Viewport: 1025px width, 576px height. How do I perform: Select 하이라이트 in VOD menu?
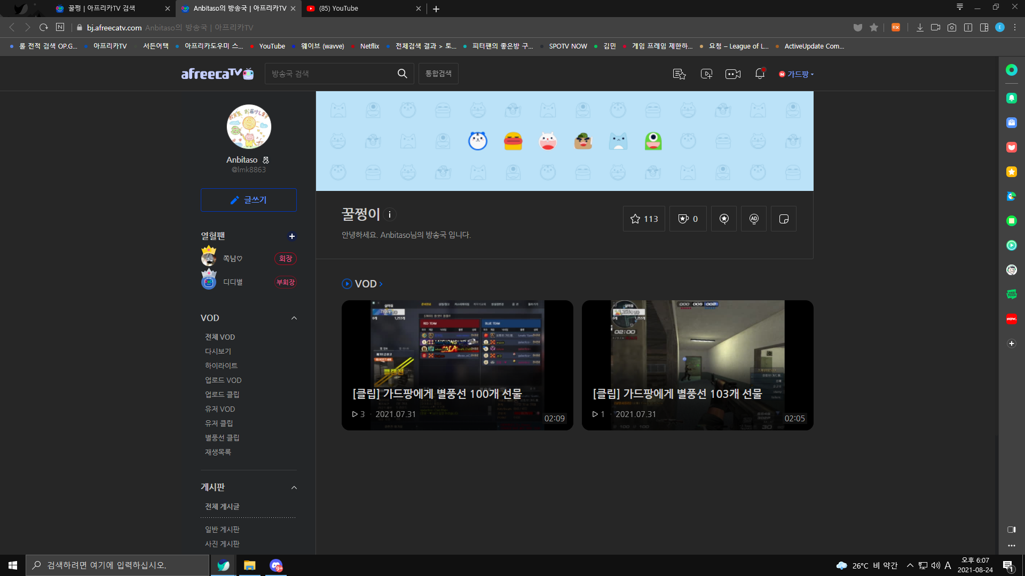(221, 365)
